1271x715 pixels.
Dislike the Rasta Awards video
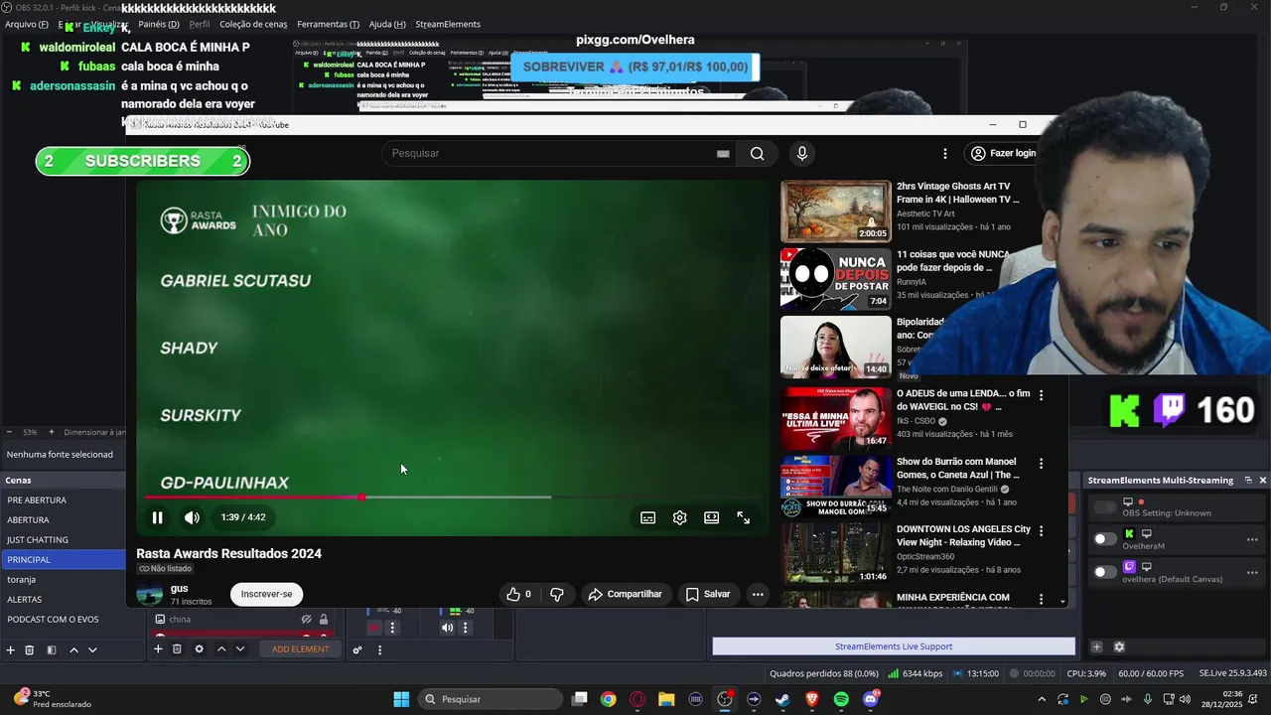pos(556,594)
